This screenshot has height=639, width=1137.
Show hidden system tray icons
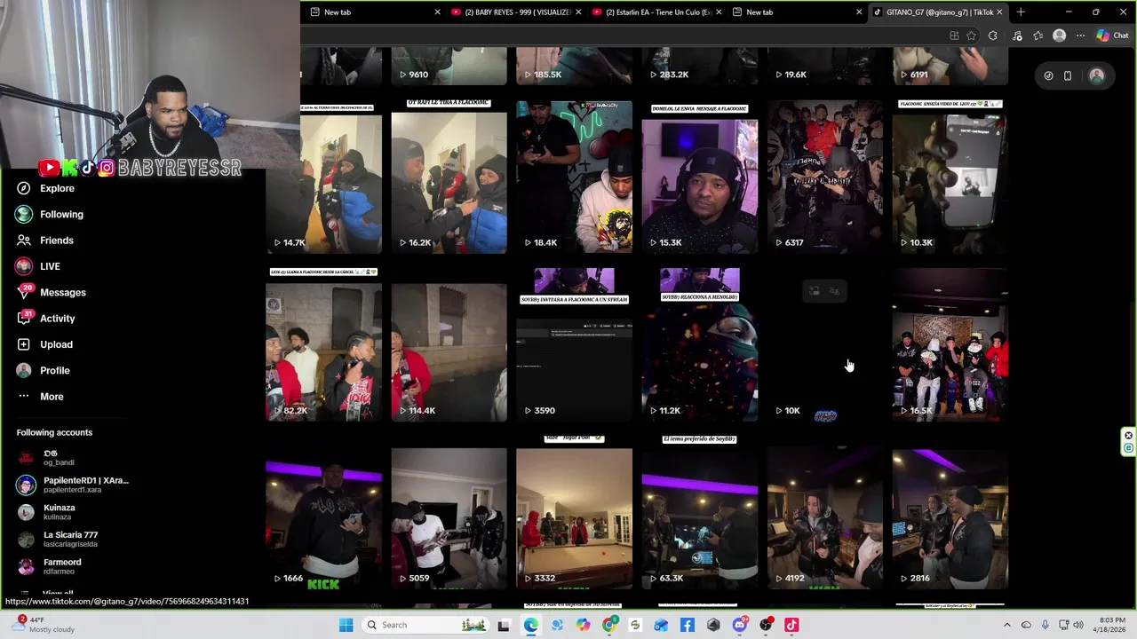pyautogui.click(x=1006, y=625)
